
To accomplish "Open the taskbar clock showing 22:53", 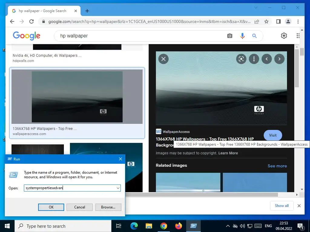I will [284, 226].
